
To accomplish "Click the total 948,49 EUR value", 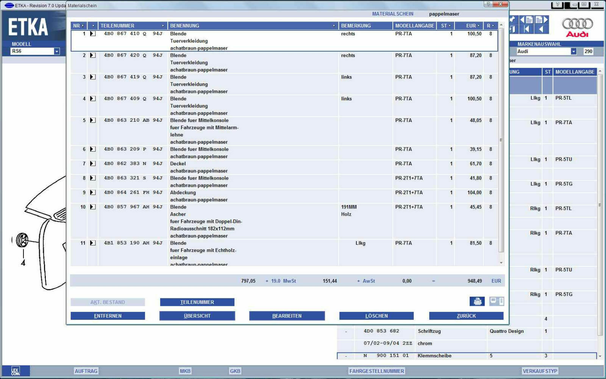I will [x=475, y=281].
